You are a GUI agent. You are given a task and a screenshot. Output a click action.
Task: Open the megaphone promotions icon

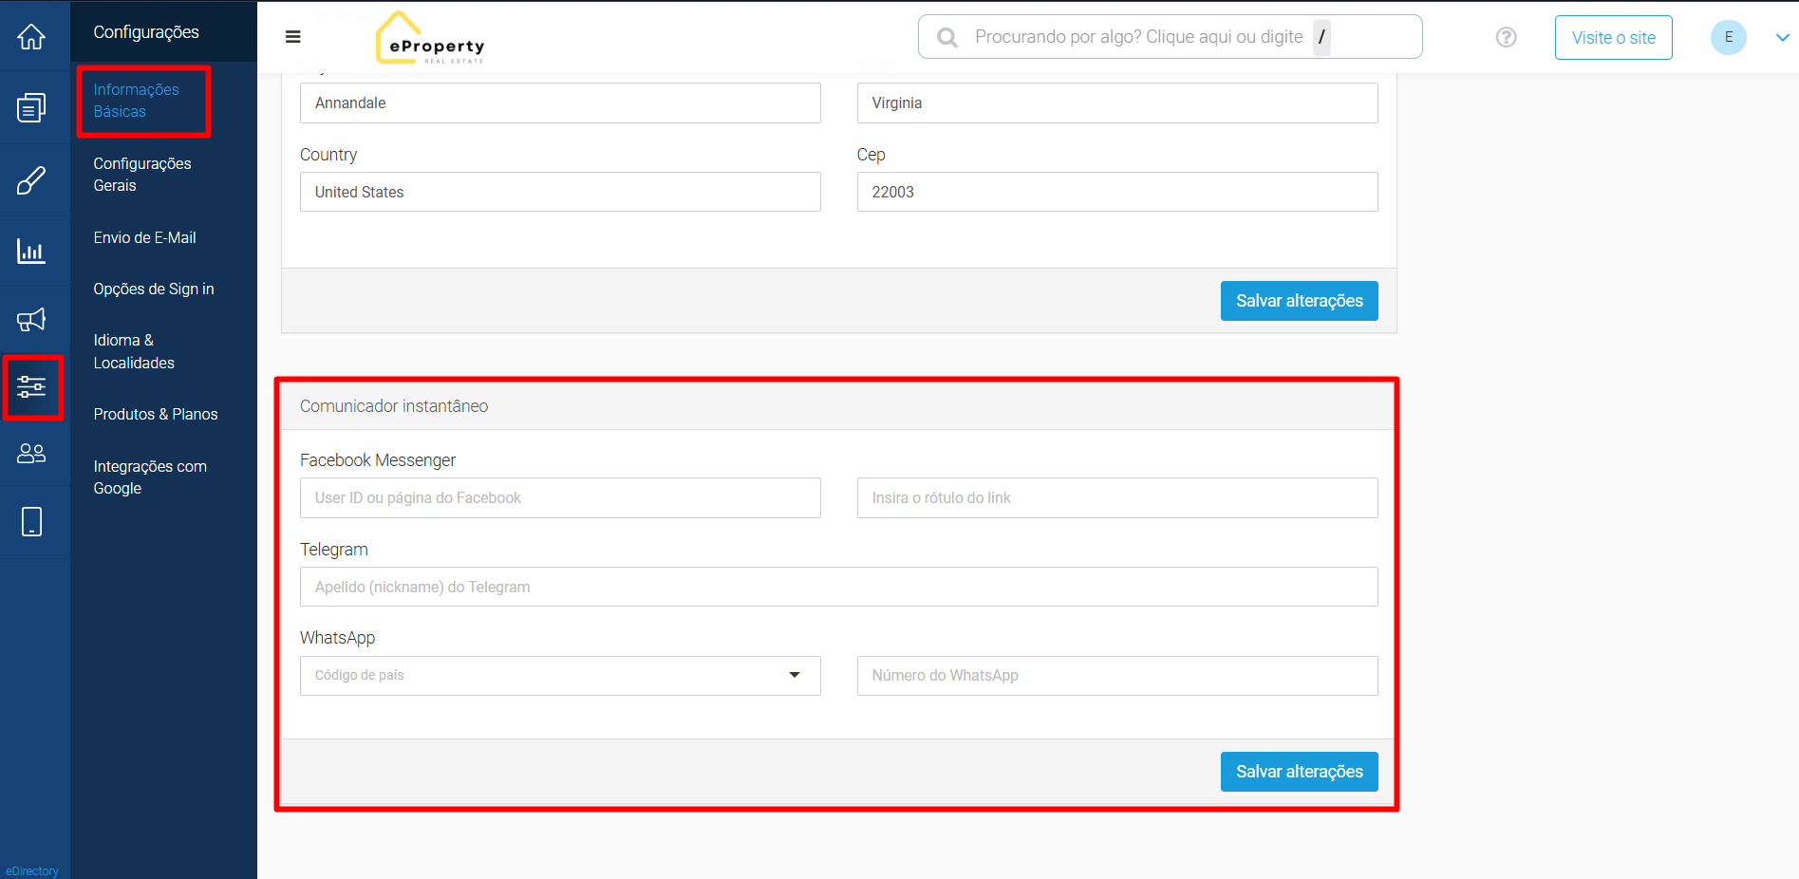[31, 320]
